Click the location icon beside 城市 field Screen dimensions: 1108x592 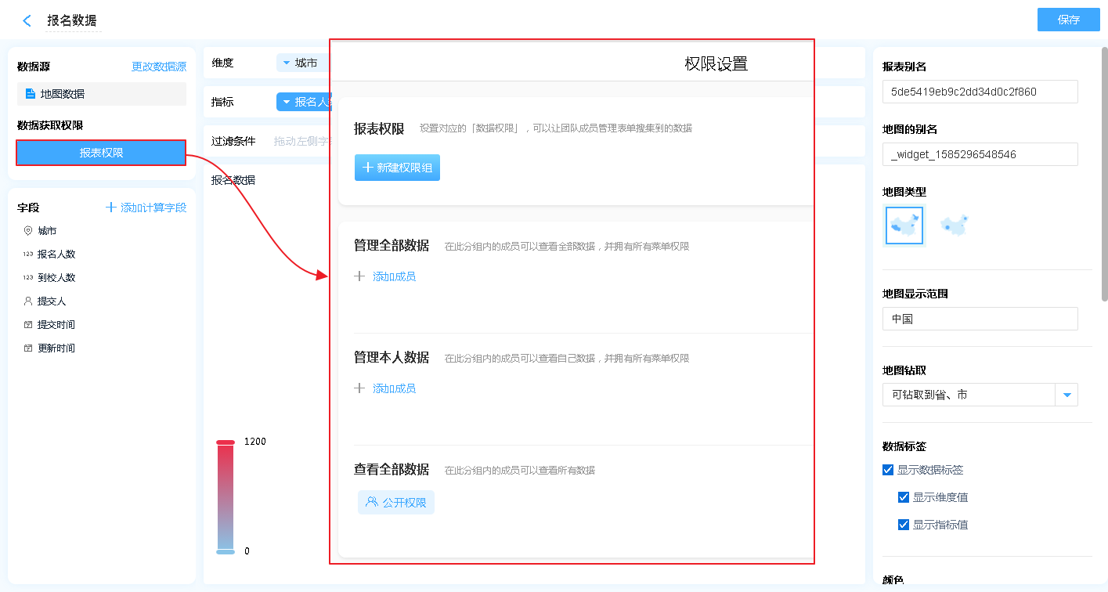[28, 231]
